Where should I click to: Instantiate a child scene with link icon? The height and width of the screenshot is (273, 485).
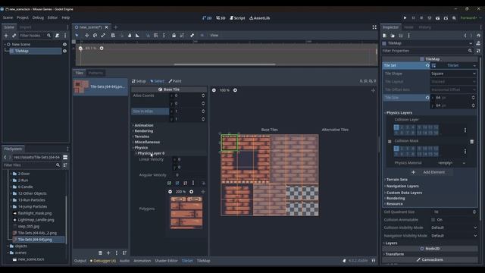pyautogui.click(x=14, y=36)
